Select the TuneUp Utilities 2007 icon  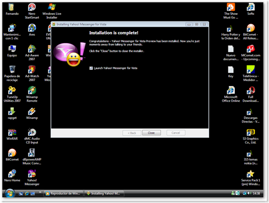[x=12, y=94]
